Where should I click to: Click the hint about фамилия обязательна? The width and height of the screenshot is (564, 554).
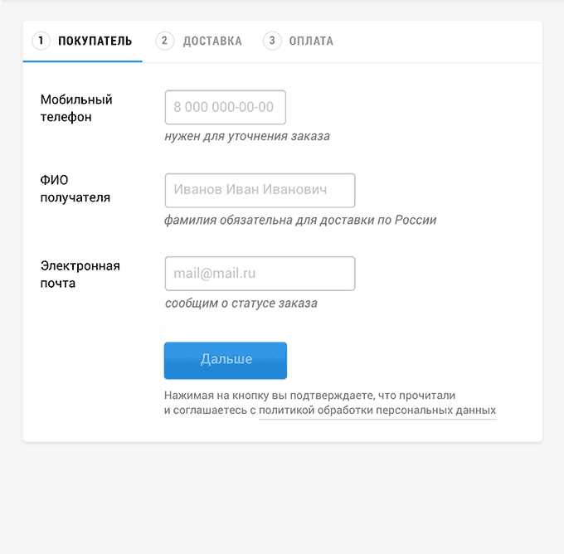300,220
